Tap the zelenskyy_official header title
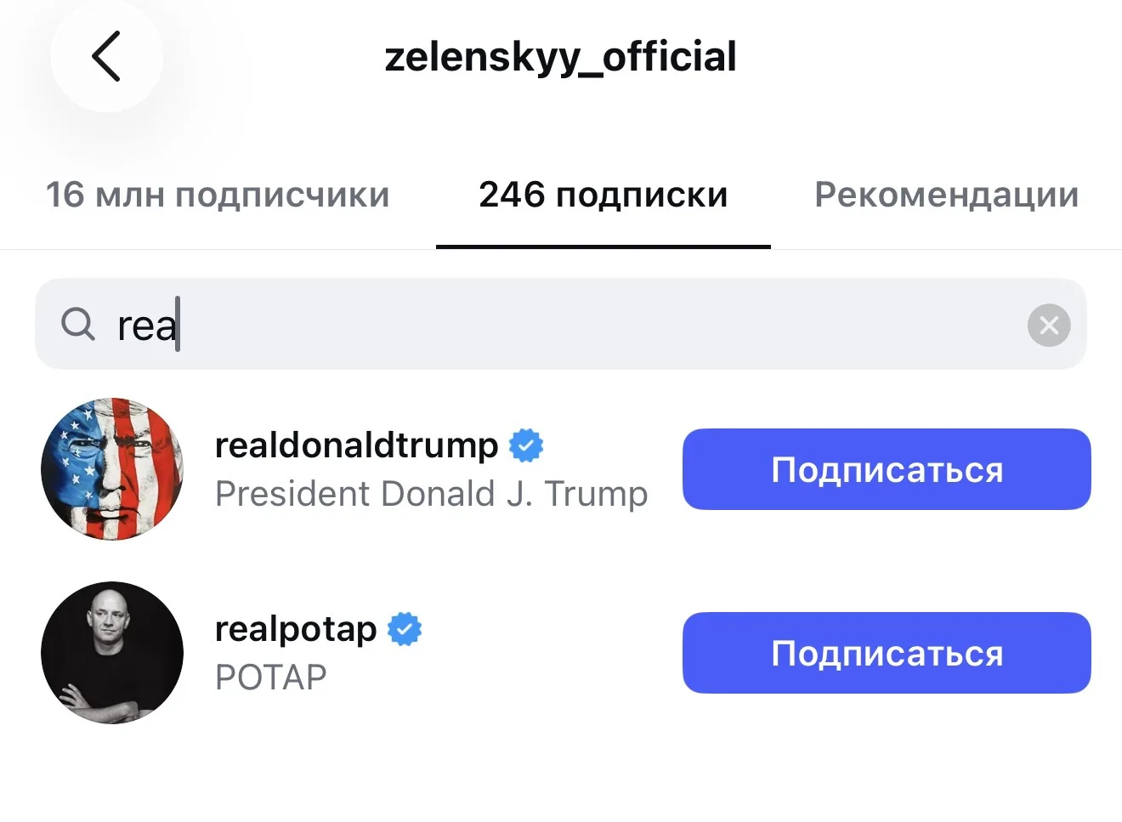This screenshot has height=822, width=1122. (561, 57)
